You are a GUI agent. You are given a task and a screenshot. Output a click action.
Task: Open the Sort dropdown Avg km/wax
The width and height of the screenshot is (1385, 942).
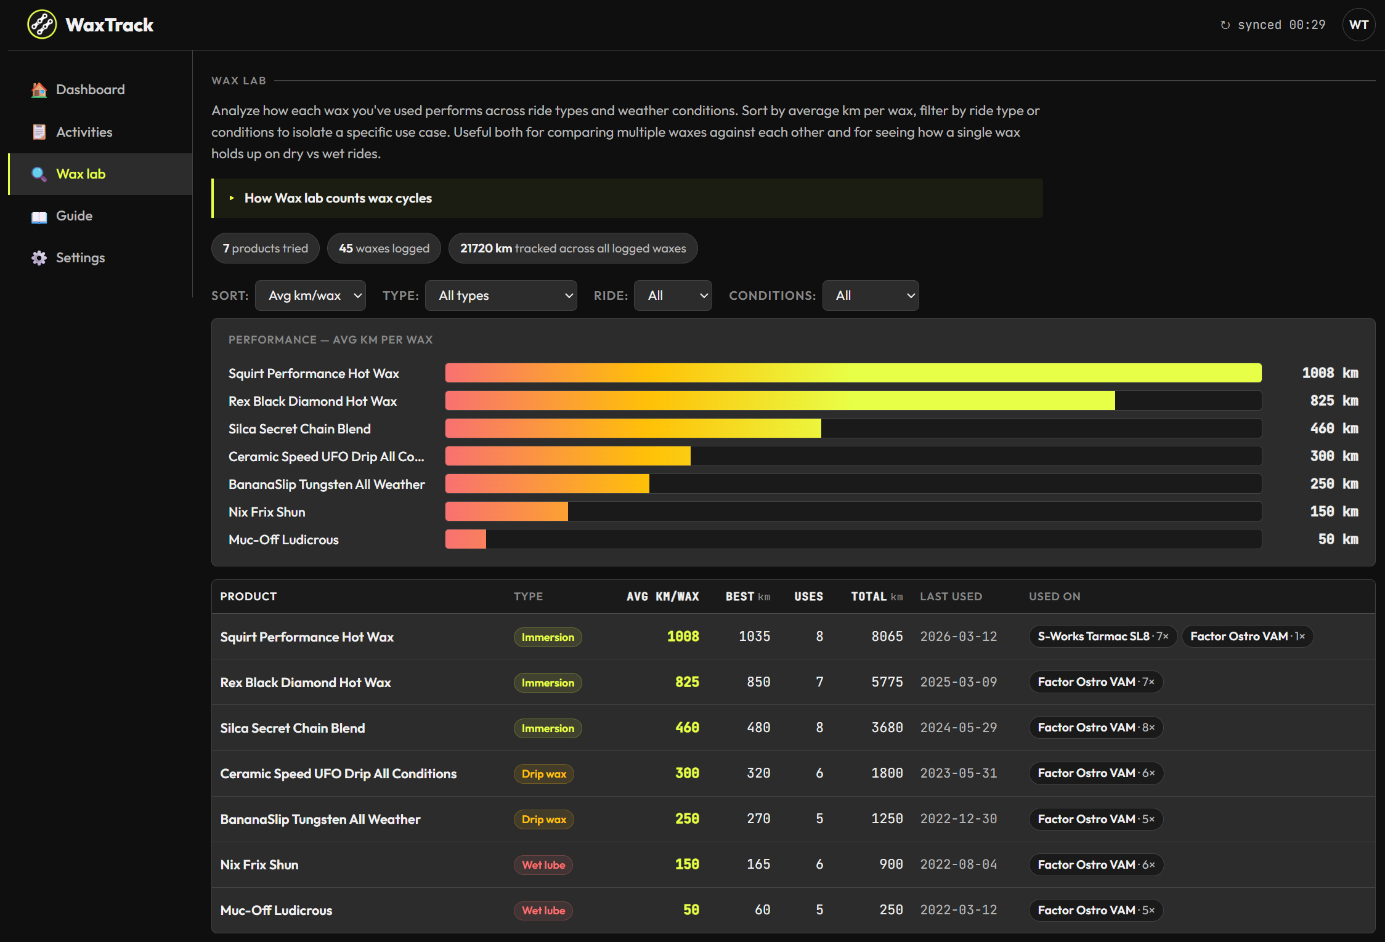pos(311,296)
